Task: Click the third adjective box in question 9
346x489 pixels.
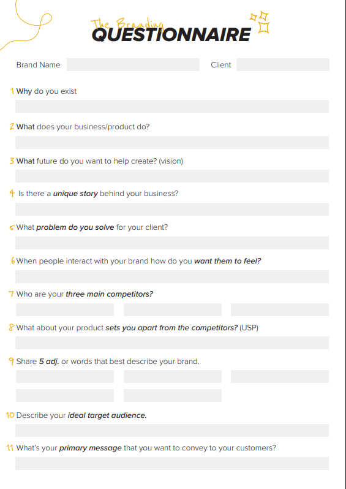Action: click(x=280, y=376)
